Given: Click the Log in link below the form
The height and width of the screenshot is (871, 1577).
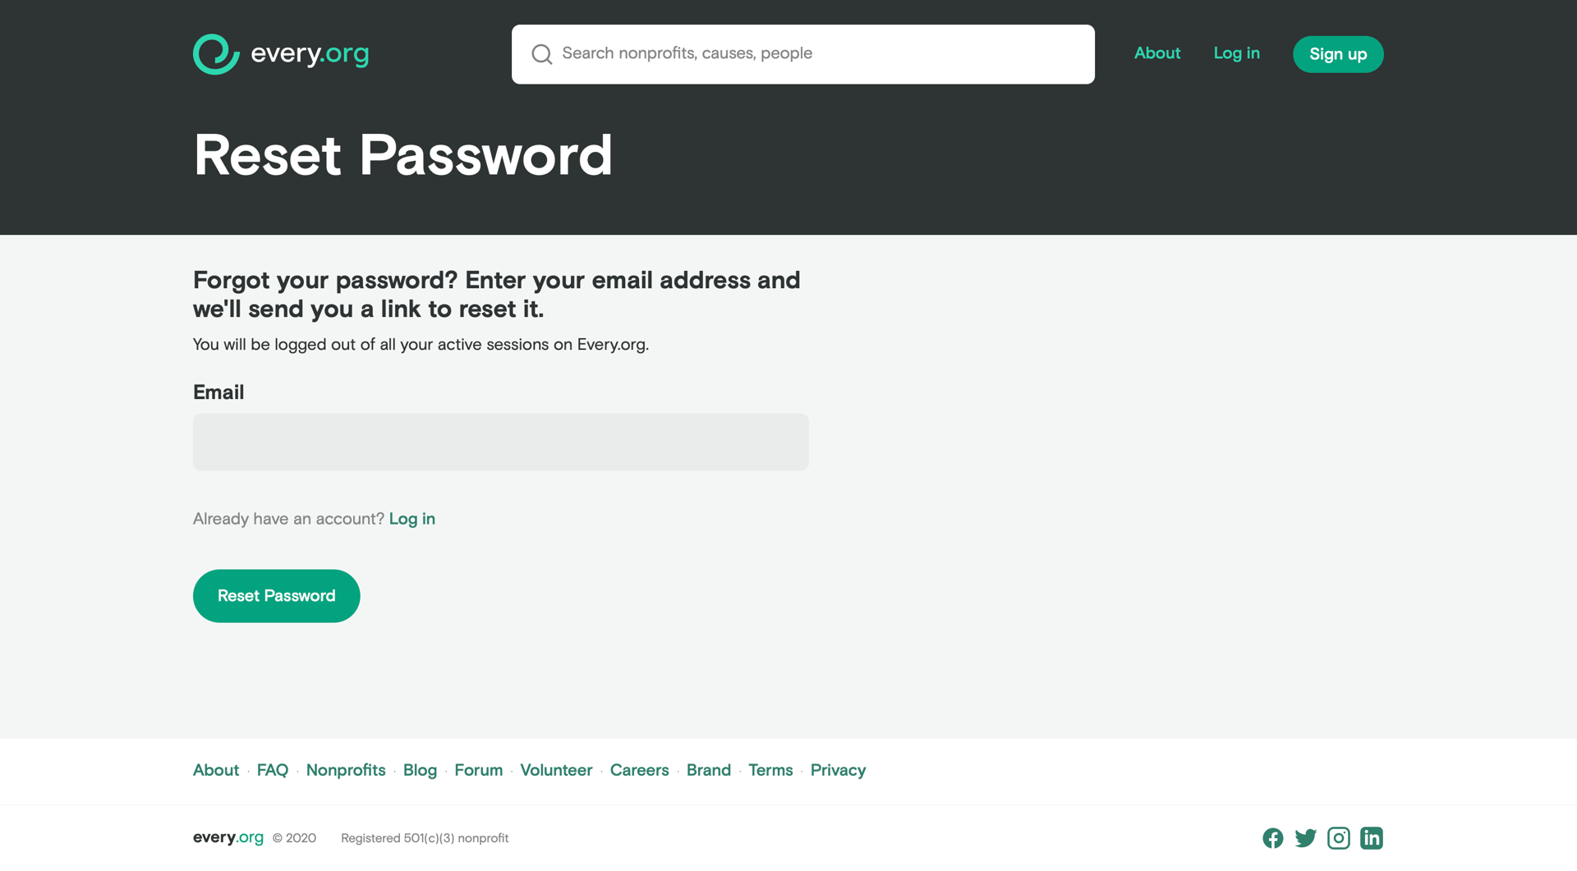Looking at the screenshot, I should point(411,519).
